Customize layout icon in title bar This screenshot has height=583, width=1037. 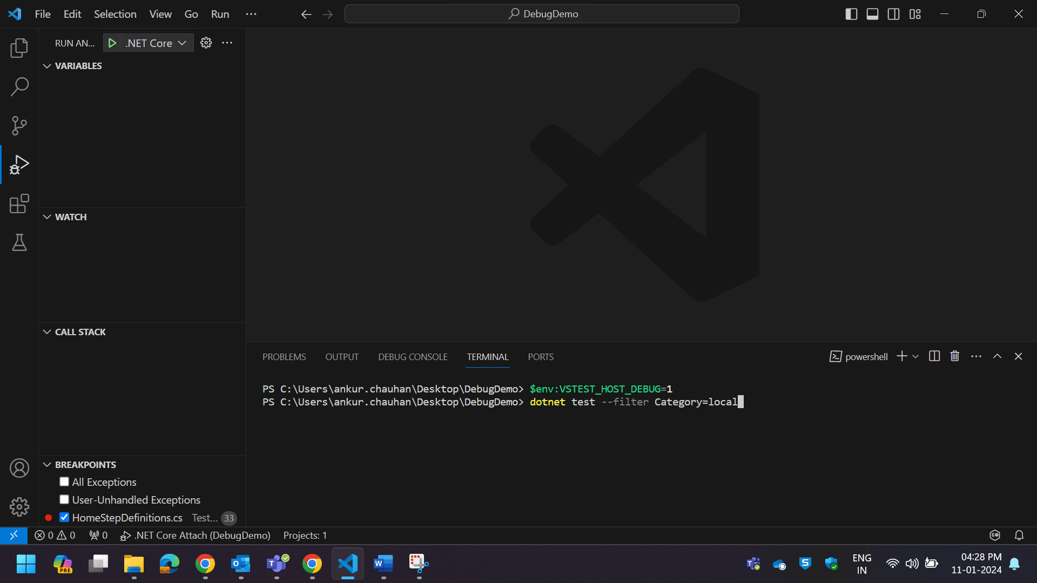pyautogui.click(x=915, y=14)
